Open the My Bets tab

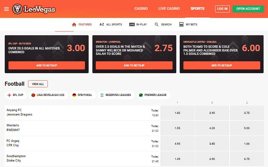(x=188, y=24)
